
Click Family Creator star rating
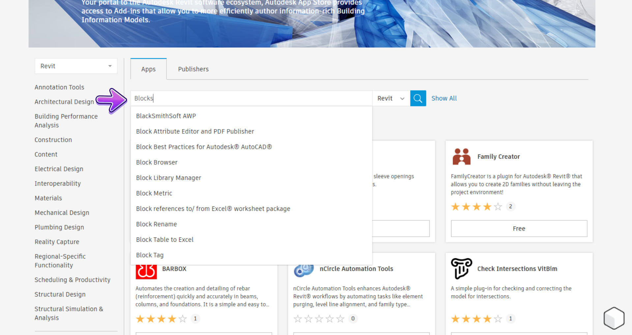click(476, 207)
